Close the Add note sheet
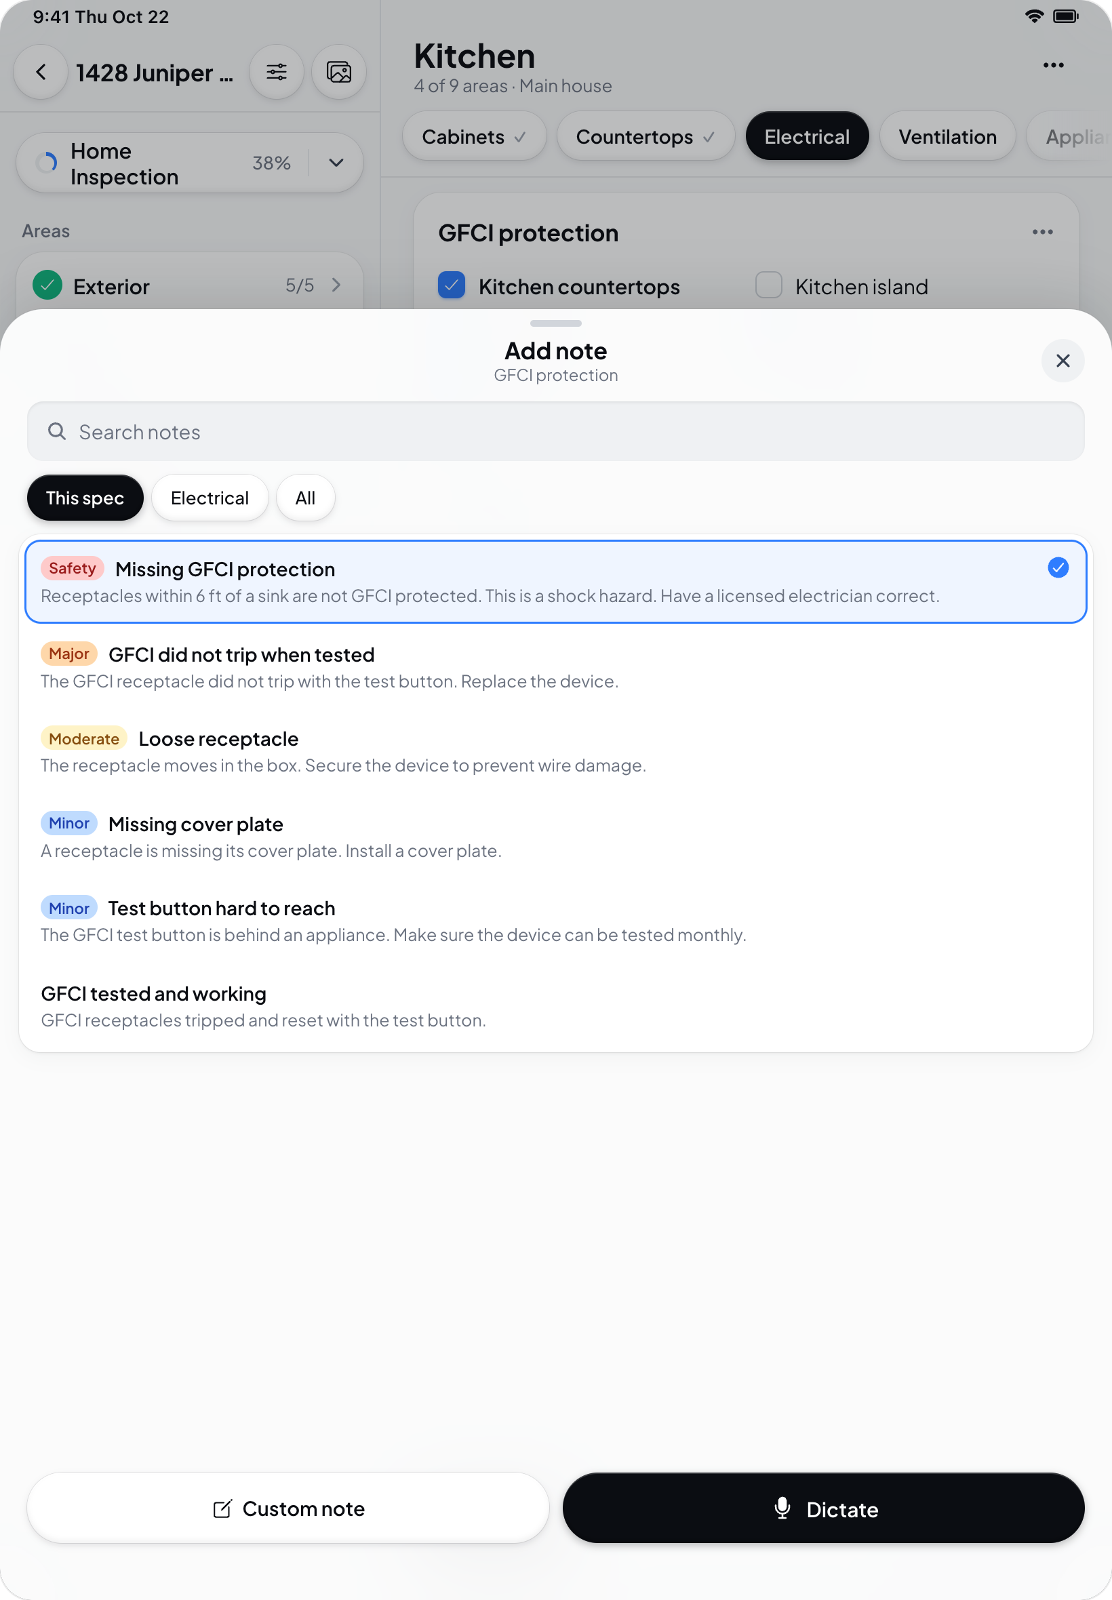1112x1600 pixels. tap(1063, 361)
